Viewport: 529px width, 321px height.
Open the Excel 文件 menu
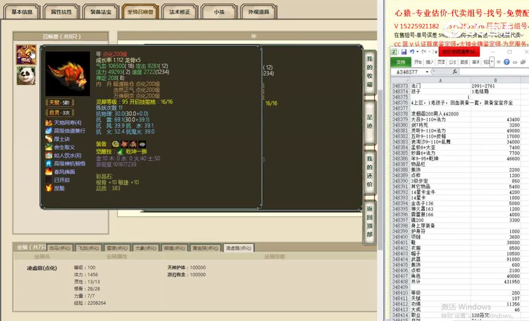(401, 62)
